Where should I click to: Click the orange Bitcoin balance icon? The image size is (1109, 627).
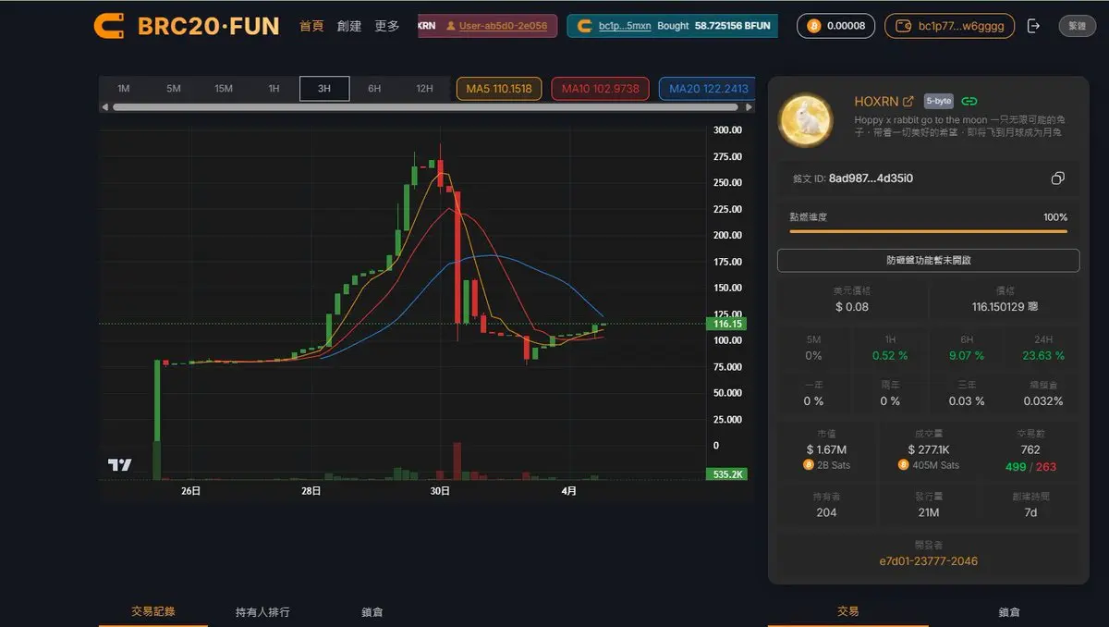click(814, 26)
